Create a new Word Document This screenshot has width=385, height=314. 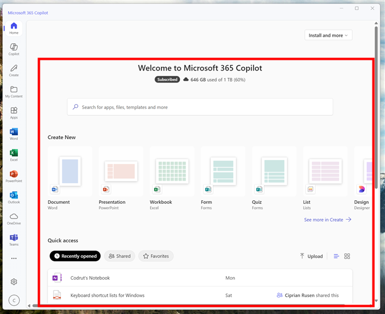[x=70, y=178]
